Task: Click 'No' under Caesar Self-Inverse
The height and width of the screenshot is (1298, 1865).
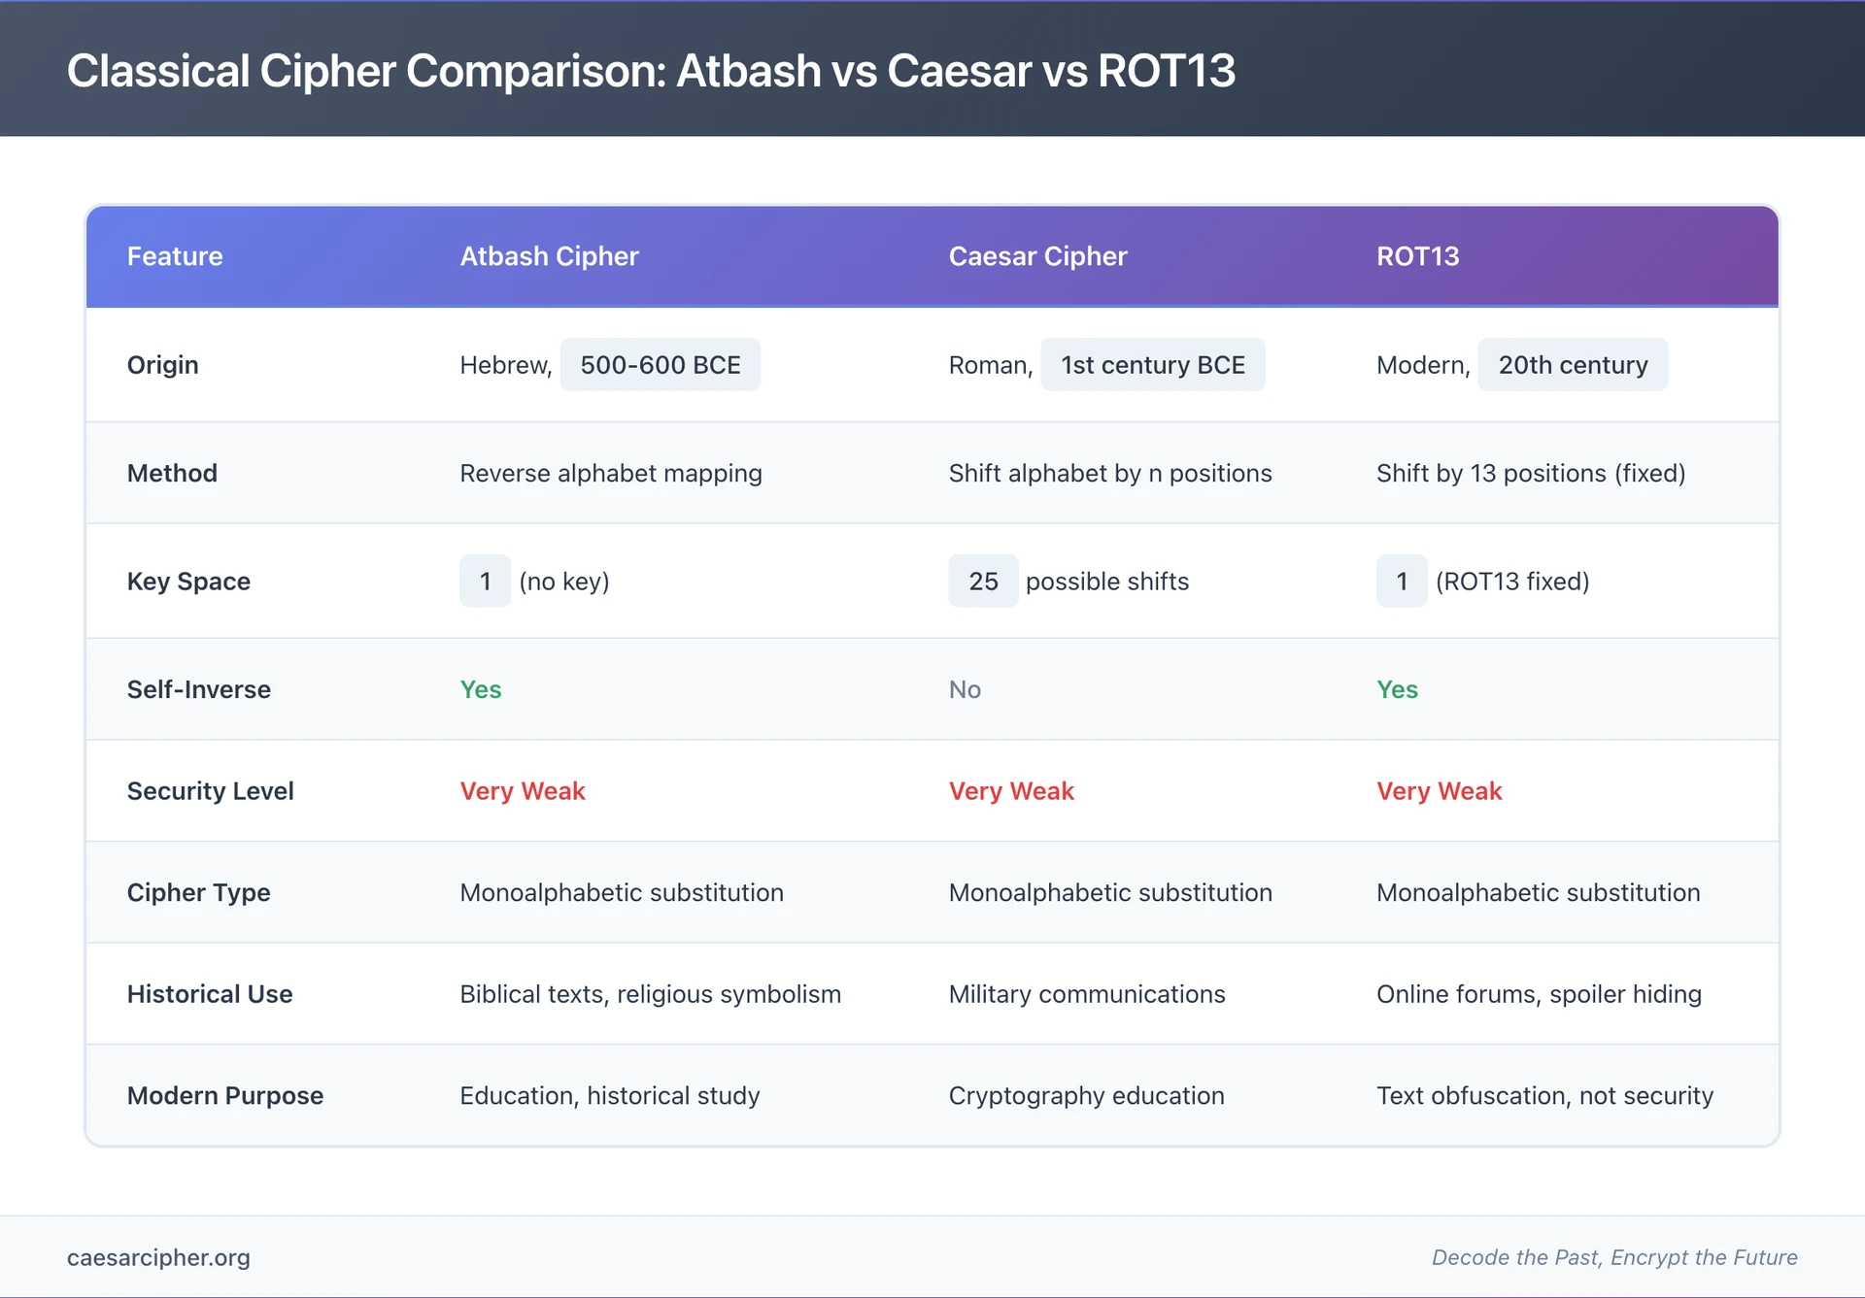Action: pyautogui.click(x=965, y=689)
